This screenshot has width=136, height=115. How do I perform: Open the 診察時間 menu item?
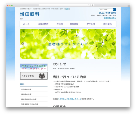point(74,24)
